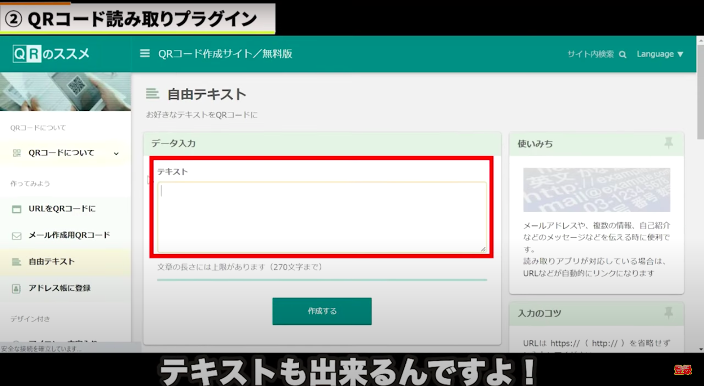Open the Language dropdown
704x386 pixels.
tap(660, 54)
